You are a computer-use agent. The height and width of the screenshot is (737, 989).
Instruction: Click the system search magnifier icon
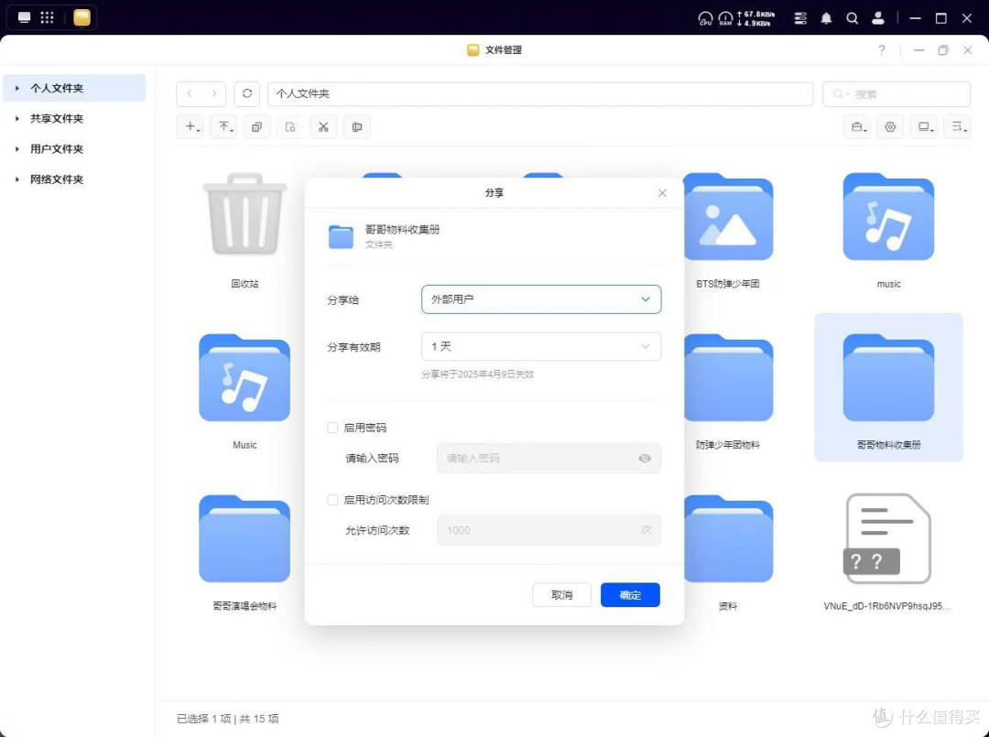point(853,18)
